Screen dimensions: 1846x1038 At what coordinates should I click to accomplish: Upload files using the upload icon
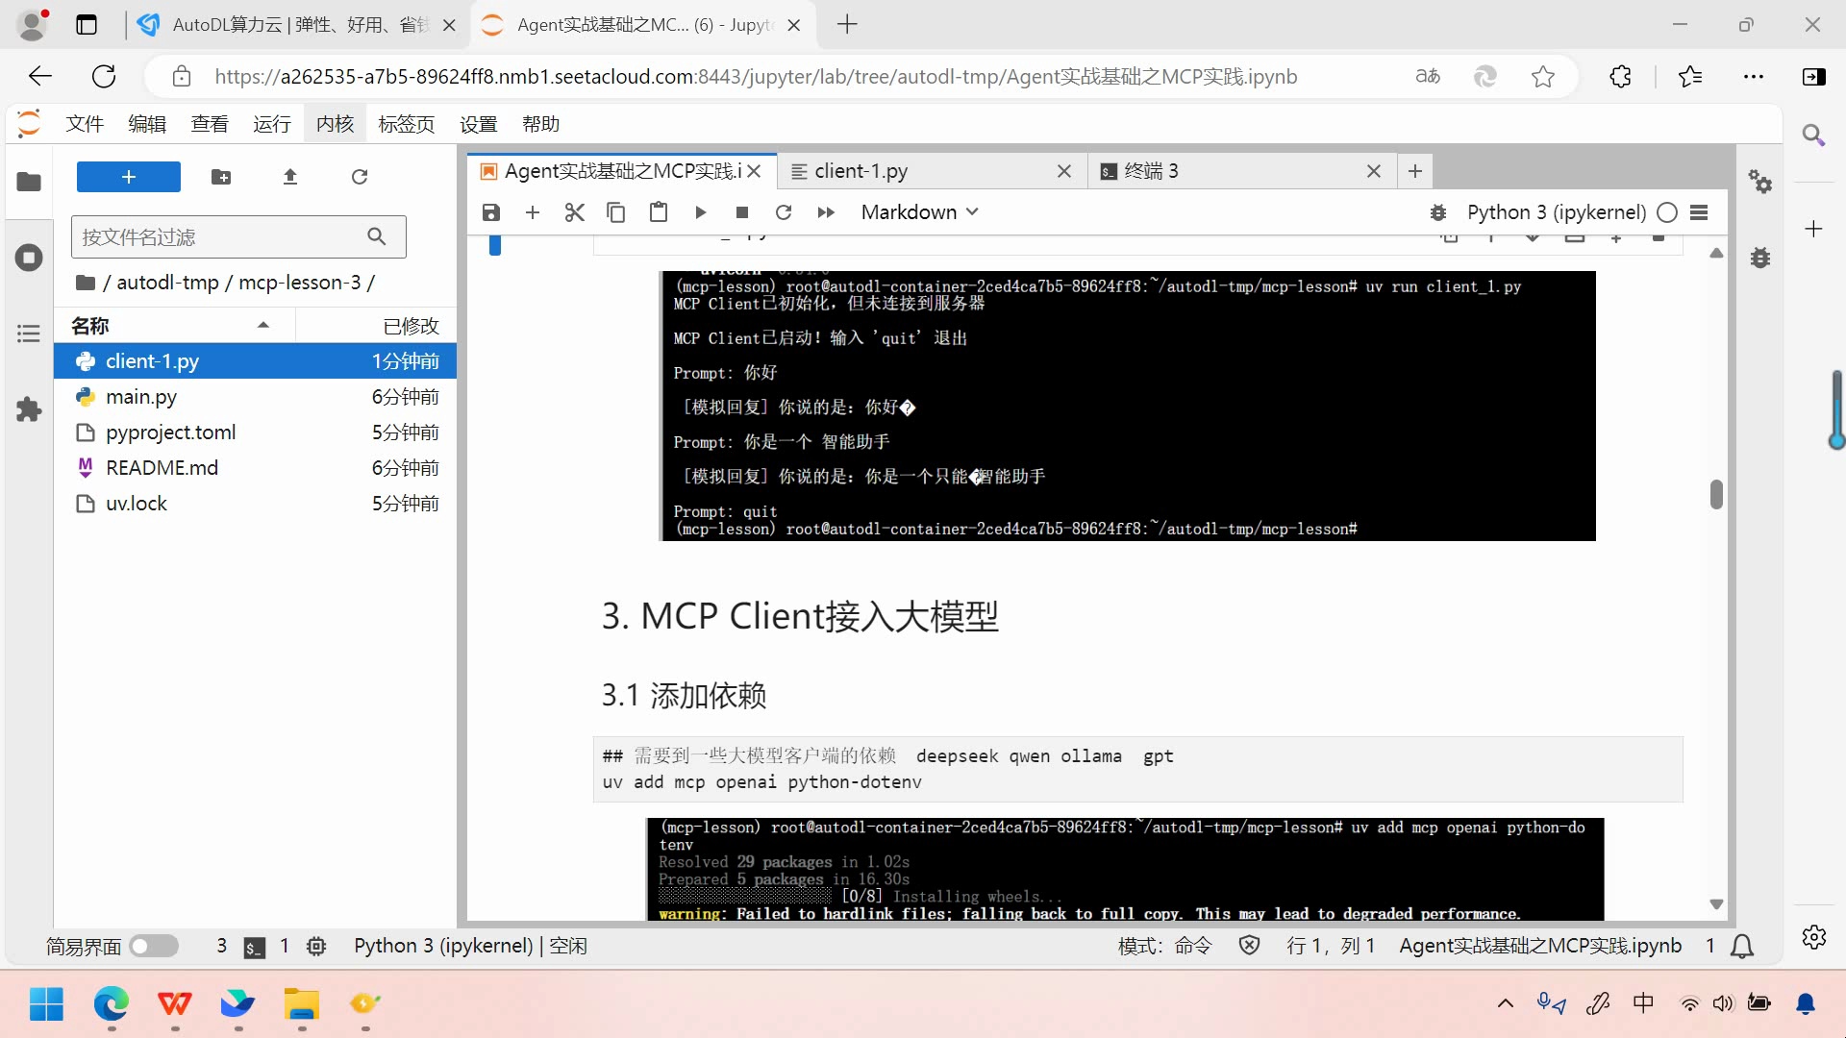click(290, 177)
